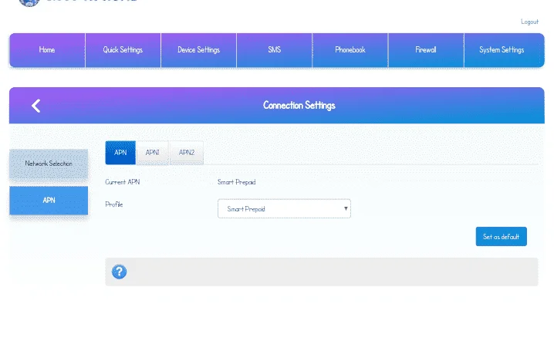Open the Profile dropdown showing Smart Prepaid

pyautogui.click(x=284, y=209)
